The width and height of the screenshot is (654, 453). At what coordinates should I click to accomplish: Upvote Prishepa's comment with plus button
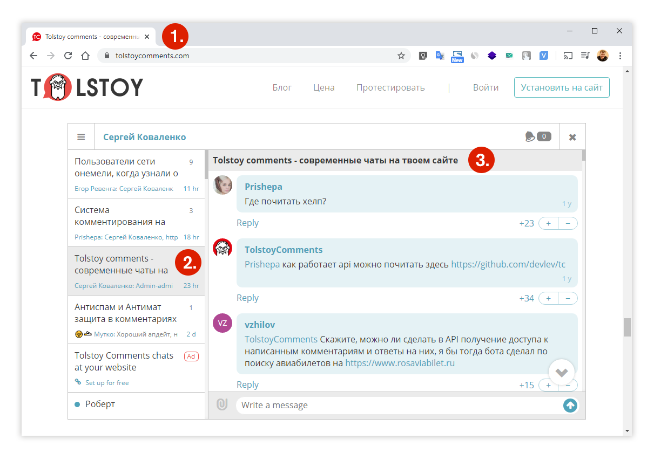[548, 223]
